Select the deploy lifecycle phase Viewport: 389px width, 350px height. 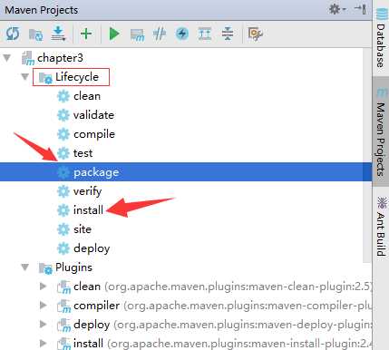[92, 248]
